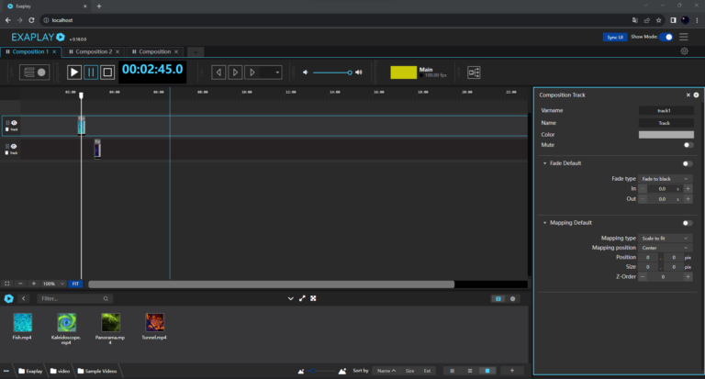705x379 pixels.
Task: Open composition settings gear icon
Action: 684,52
